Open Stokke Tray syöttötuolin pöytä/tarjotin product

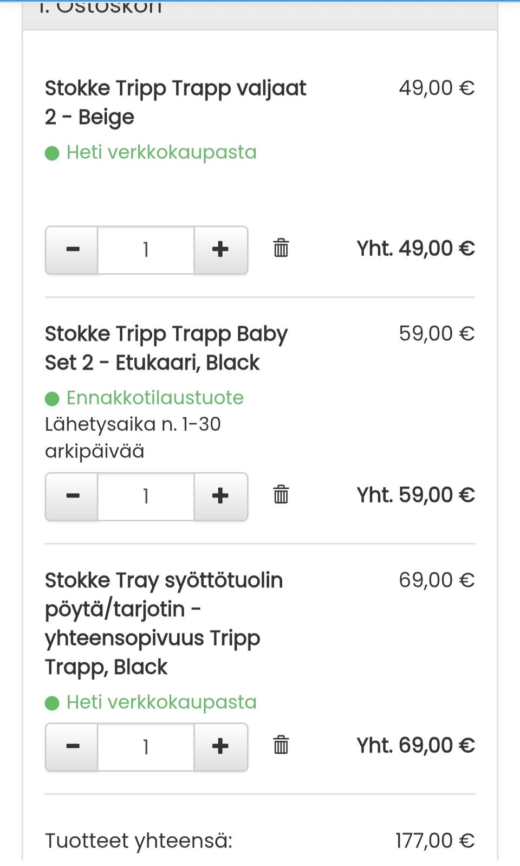pos(163,623)
